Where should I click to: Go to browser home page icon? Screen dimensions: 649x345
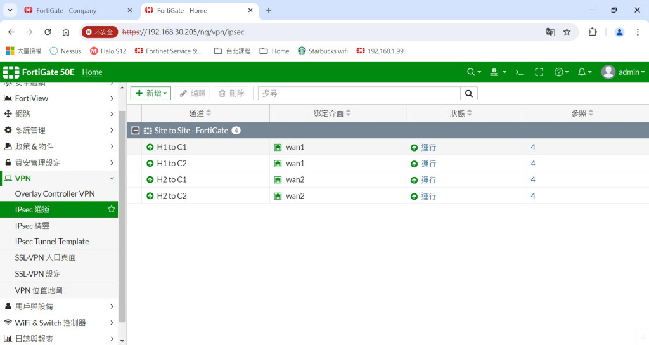[66, 32]
